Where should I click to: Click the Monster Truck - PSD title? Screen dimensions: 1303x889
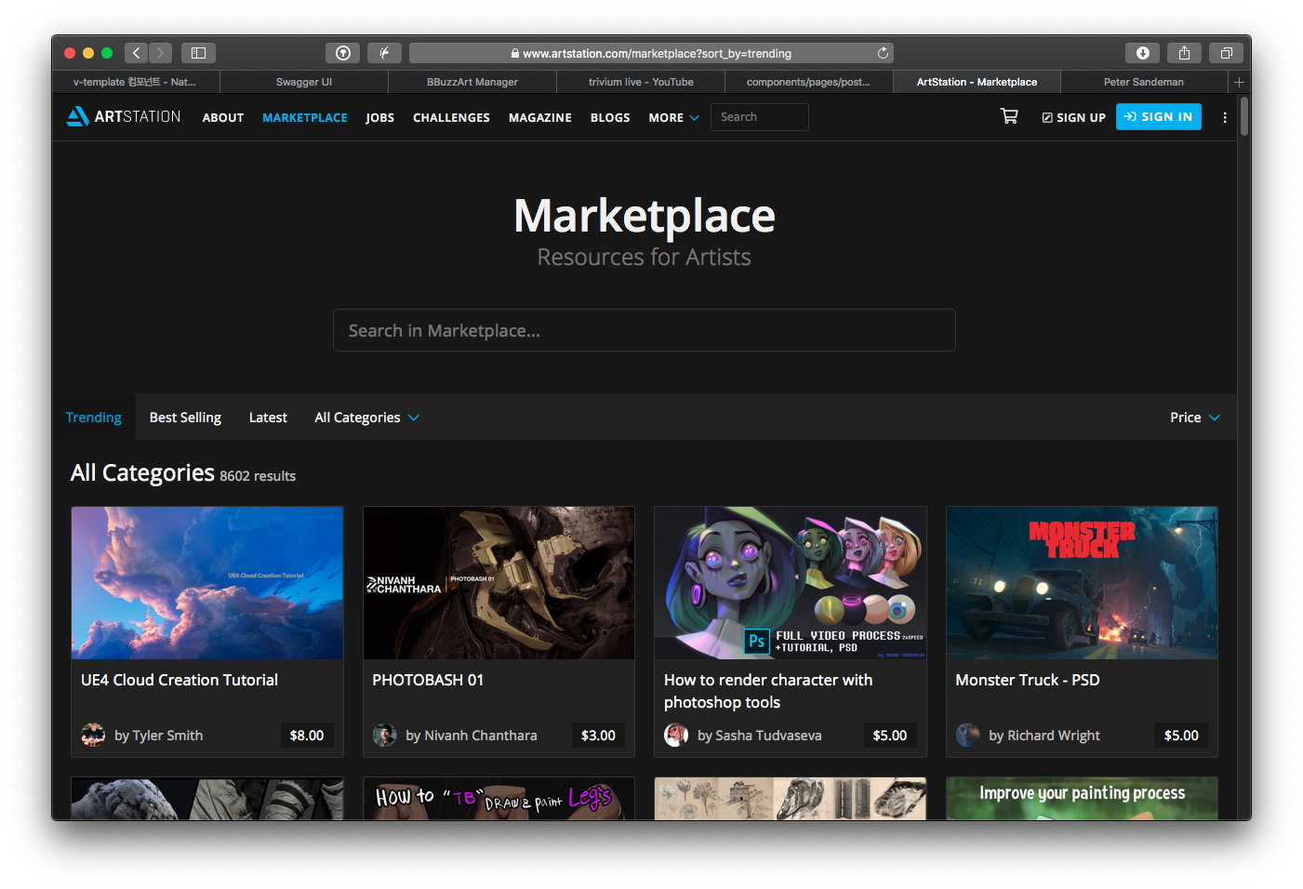pos(1028,680)
